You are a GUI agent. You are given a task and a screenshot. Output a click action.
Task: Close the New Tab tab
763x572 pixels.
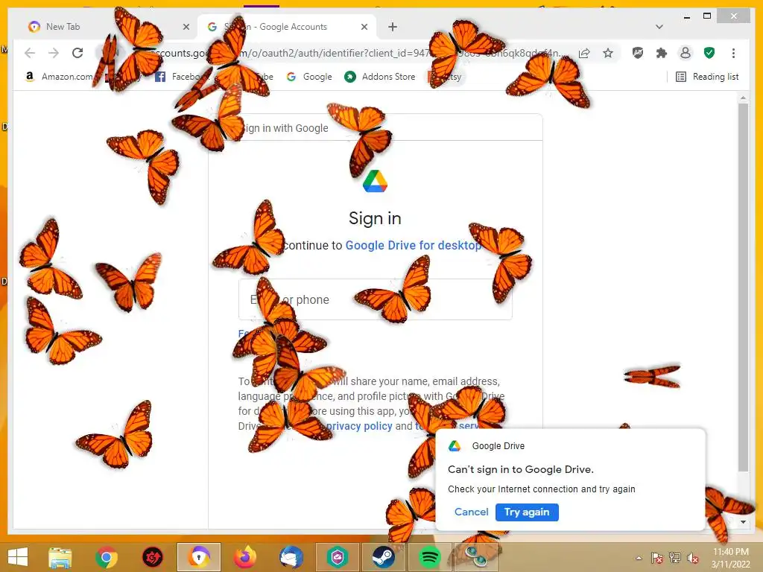pyautogui.click(x=186, y=27)
